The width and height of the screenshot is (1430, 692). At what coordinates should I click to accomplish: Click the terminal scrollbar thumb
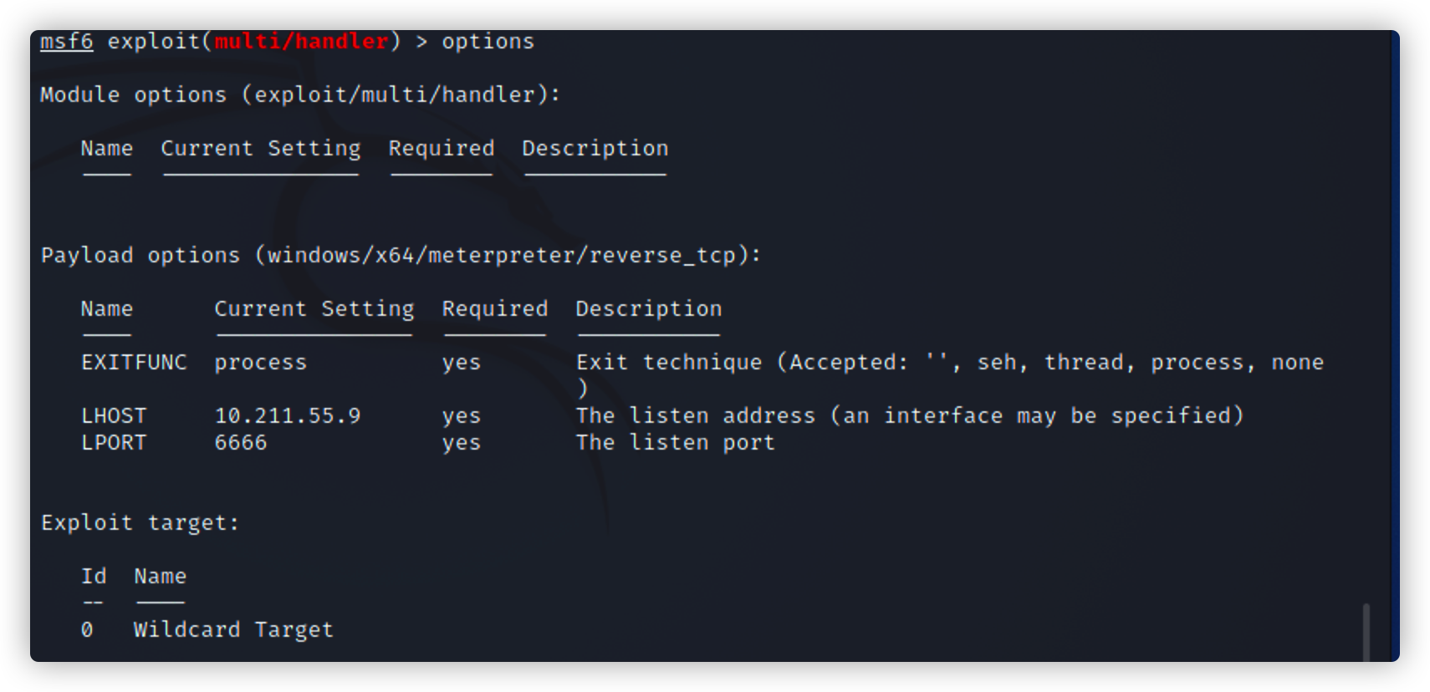(1366, 632)
